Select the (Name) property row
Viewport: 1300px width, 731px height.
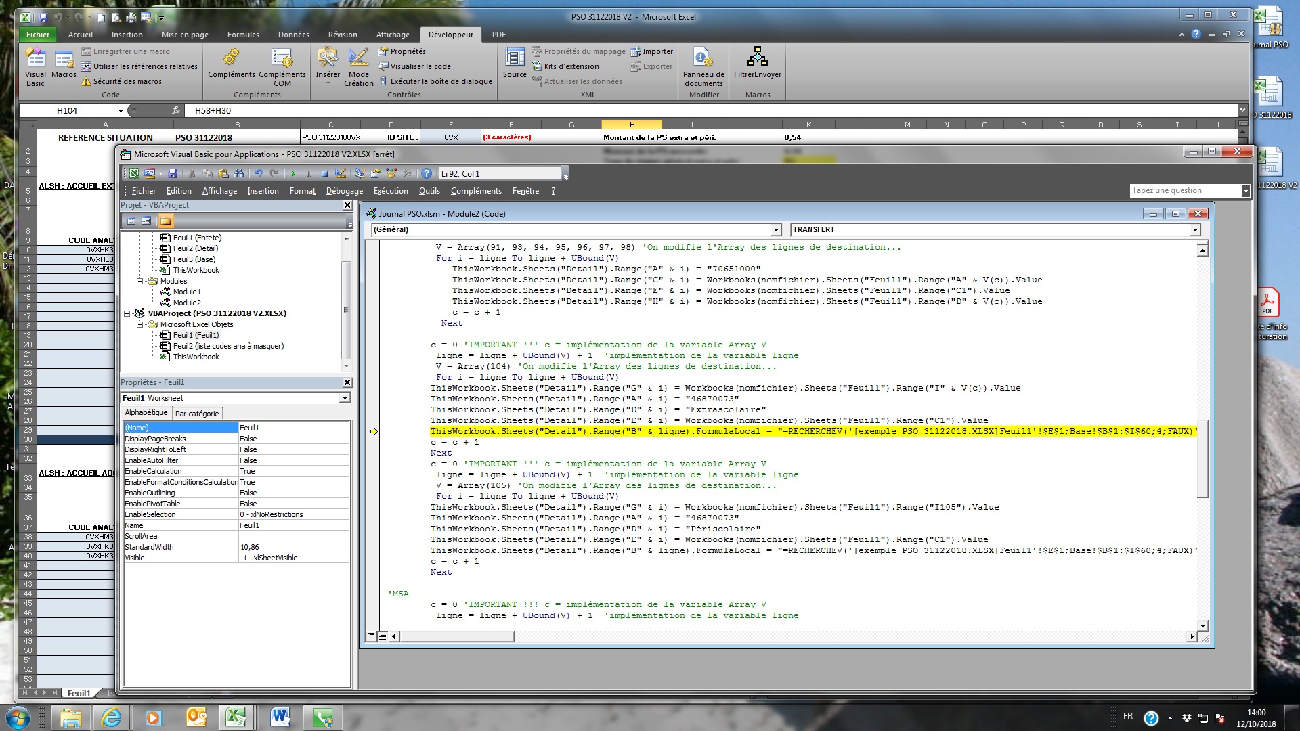[236, 428]
